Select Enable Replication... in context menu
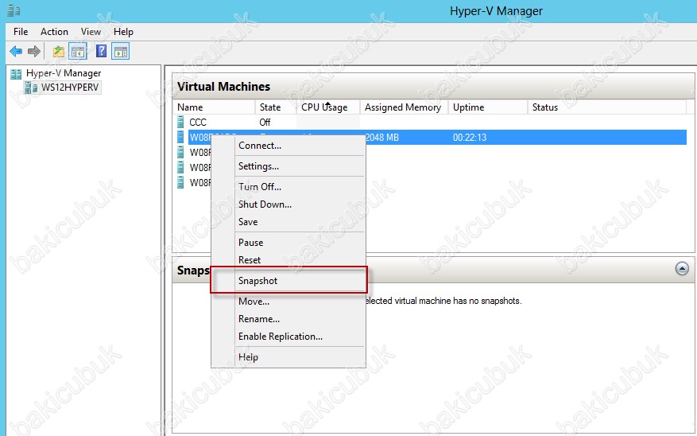 [x=288, y=337]
